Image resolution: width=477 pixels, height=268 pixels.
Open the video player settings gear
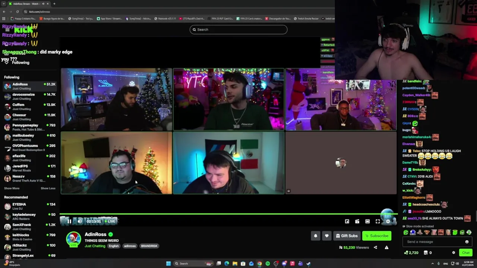pyautogui.click(x=388, y=221)
